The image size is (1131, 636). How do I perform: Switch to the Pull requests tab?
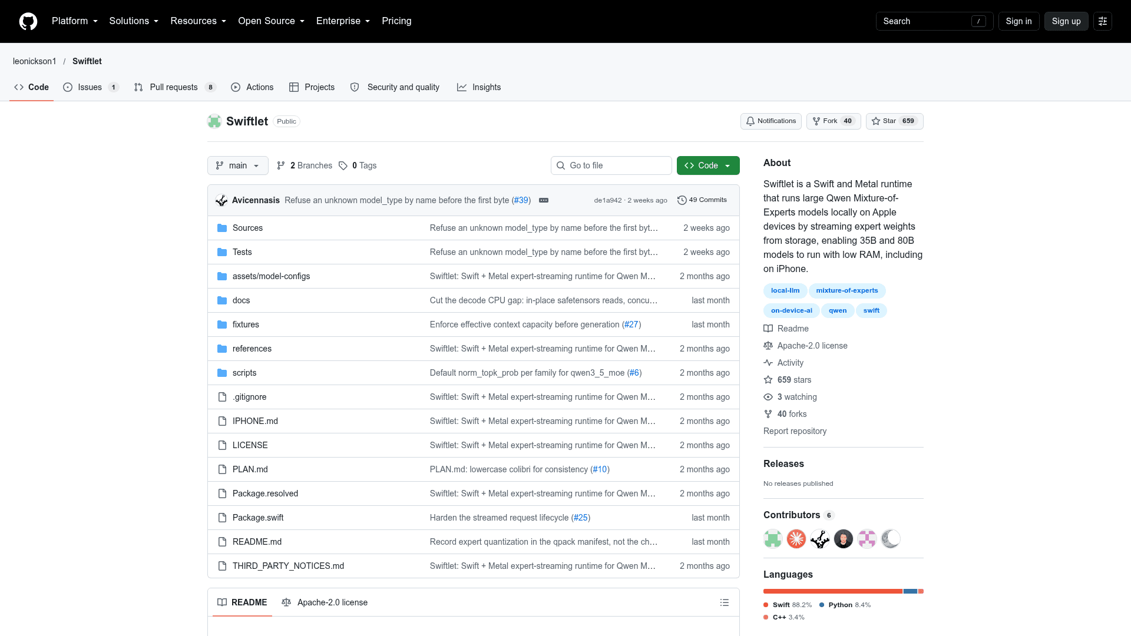click(x=175, y=87)
